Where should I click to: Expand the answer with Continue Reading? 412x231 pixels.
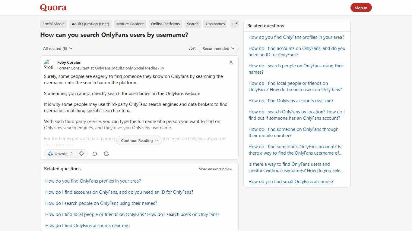139,140
